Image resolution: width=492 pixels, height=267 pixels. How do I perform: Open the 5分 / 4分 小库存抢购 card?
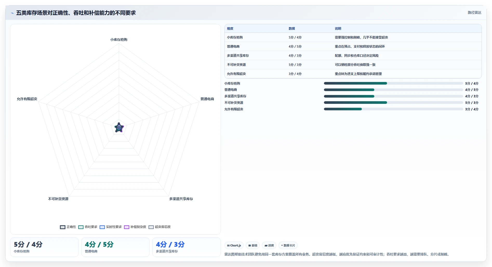click(x=44, y=247)
